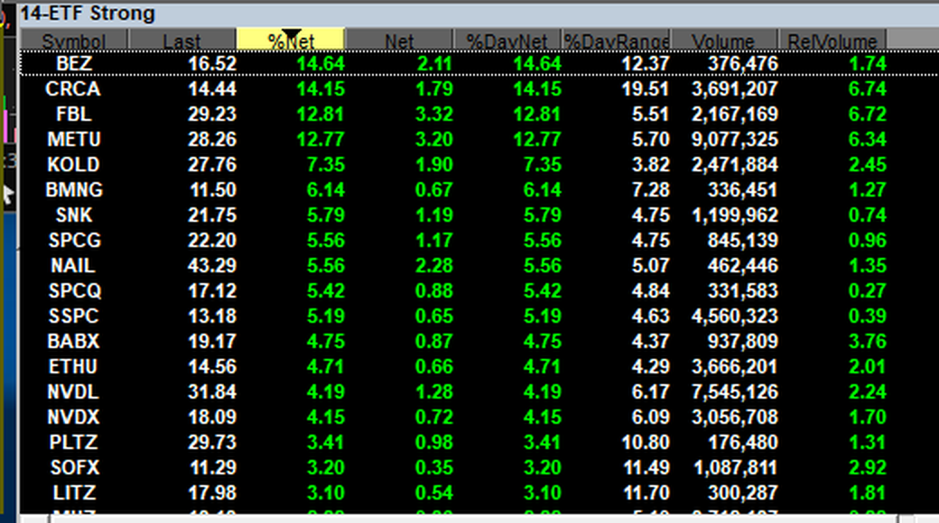Select the FBL symbol

click(73, 114)
